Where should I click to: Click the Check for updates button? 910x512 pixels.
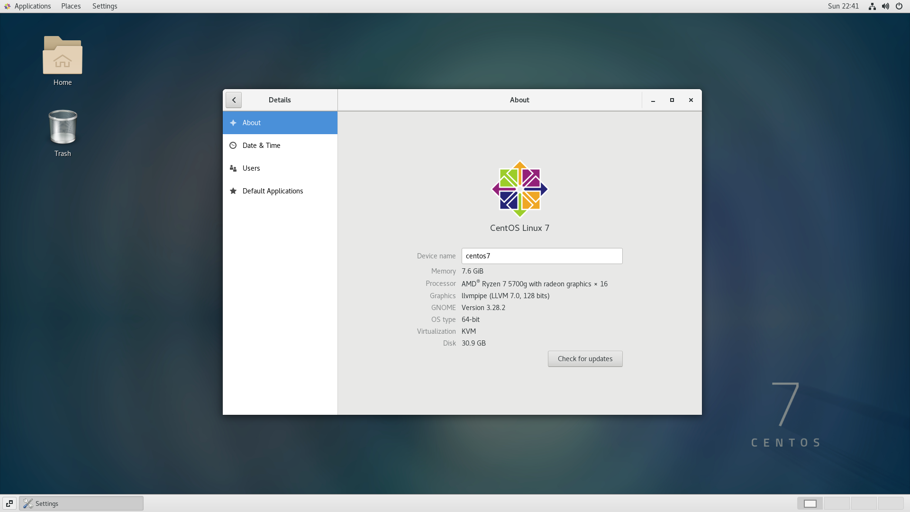[585, 359]
